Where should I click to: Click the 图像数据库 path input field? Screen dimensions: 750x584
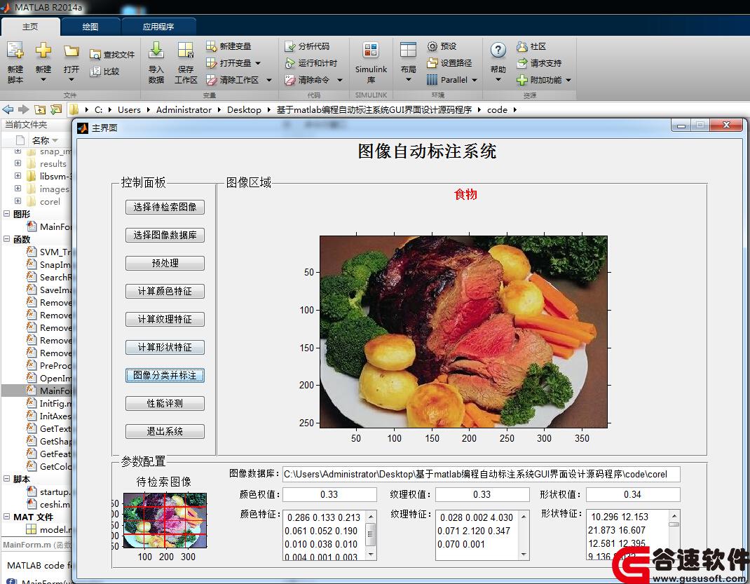481,475
